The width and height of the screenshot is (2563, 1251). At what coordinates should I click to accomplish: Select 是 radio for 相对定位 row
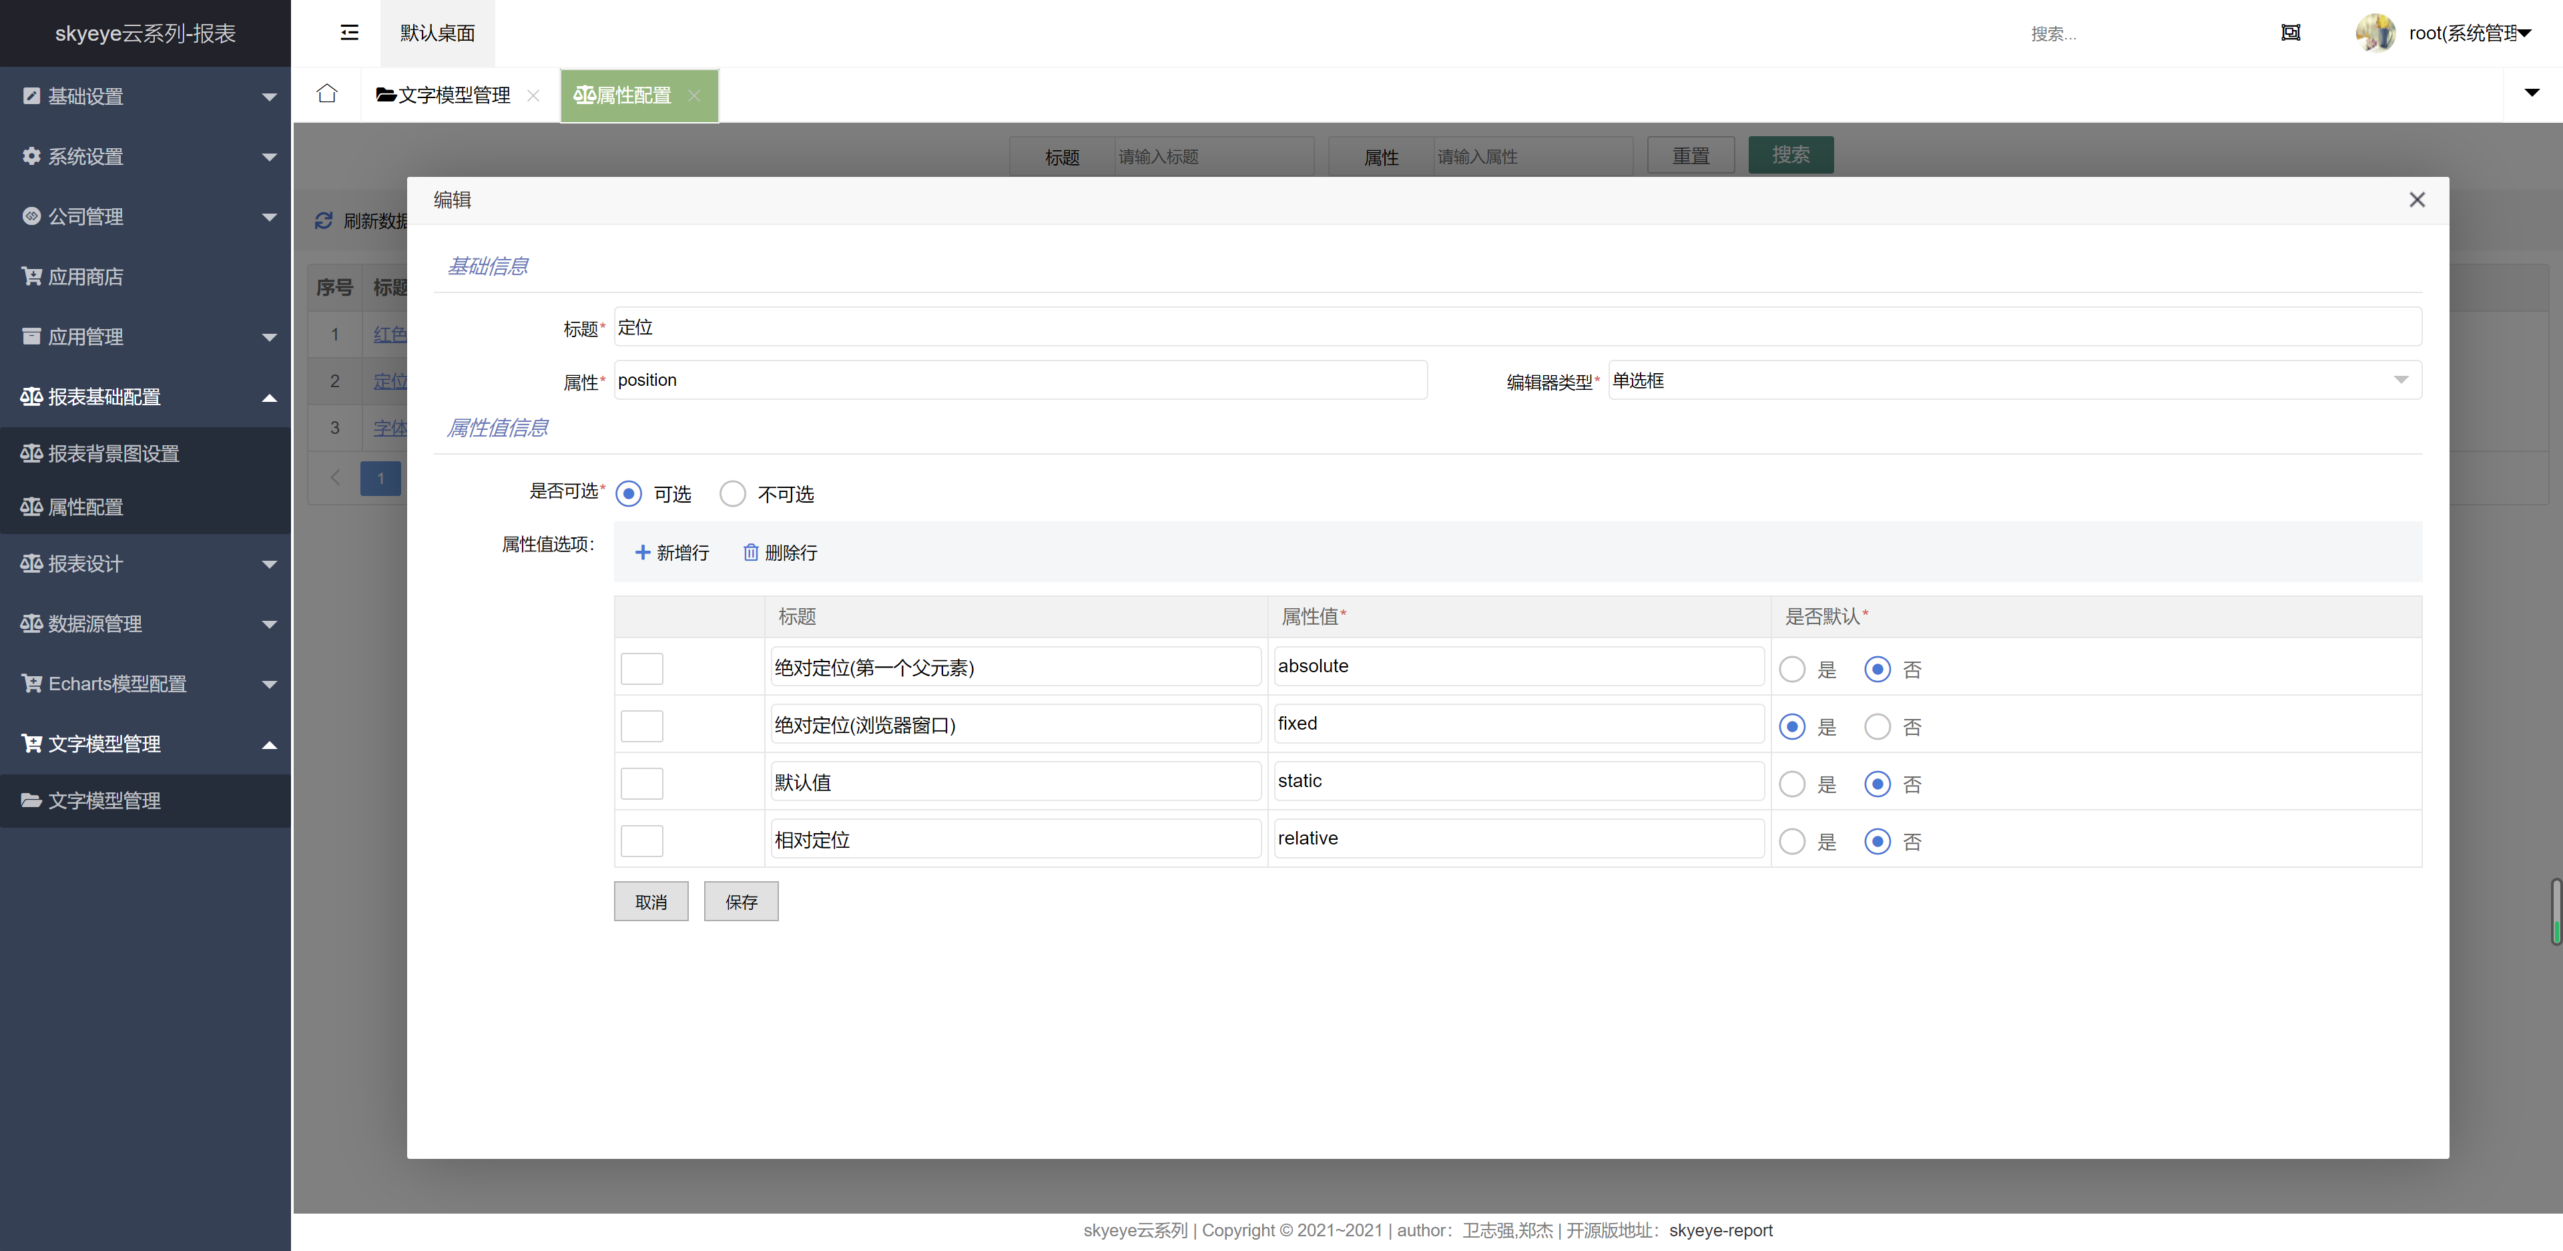click(1793, 840)
